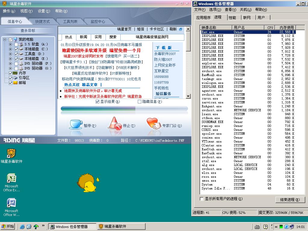Expand the DVD 驱动器 (G:) node

[11, 68]
